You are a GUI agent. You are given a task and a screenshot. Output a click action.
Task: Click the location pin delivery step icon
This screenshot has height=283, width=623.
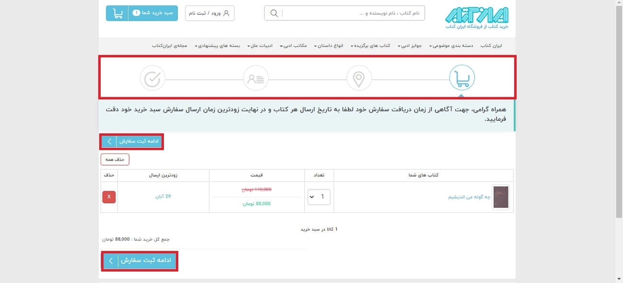[x=358, y=77]
